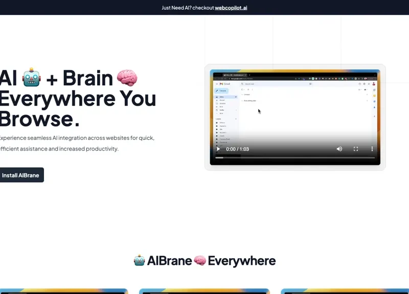Screen dimensions: 409x294
Task: Click the 'AIBrane Everywhere' section heading
Action: 205,260
